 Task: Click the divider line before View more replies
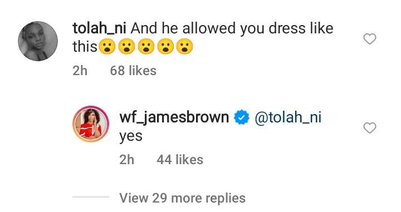tap(91, 197)
